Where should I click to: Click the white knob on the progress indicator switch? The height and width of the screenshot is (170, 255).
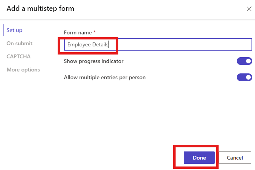[x=248, y=61]
